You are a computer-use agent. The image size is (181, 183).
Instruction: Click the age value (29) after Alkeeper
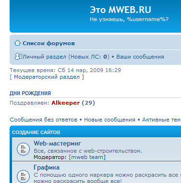(88, 103)
